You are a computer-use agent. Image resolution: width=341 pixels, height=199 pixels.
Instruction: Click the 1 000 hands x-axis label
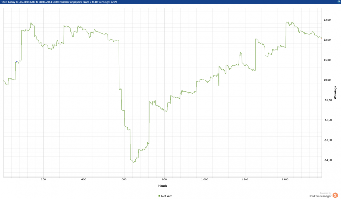pyautogui.click(x=205, y=179)
